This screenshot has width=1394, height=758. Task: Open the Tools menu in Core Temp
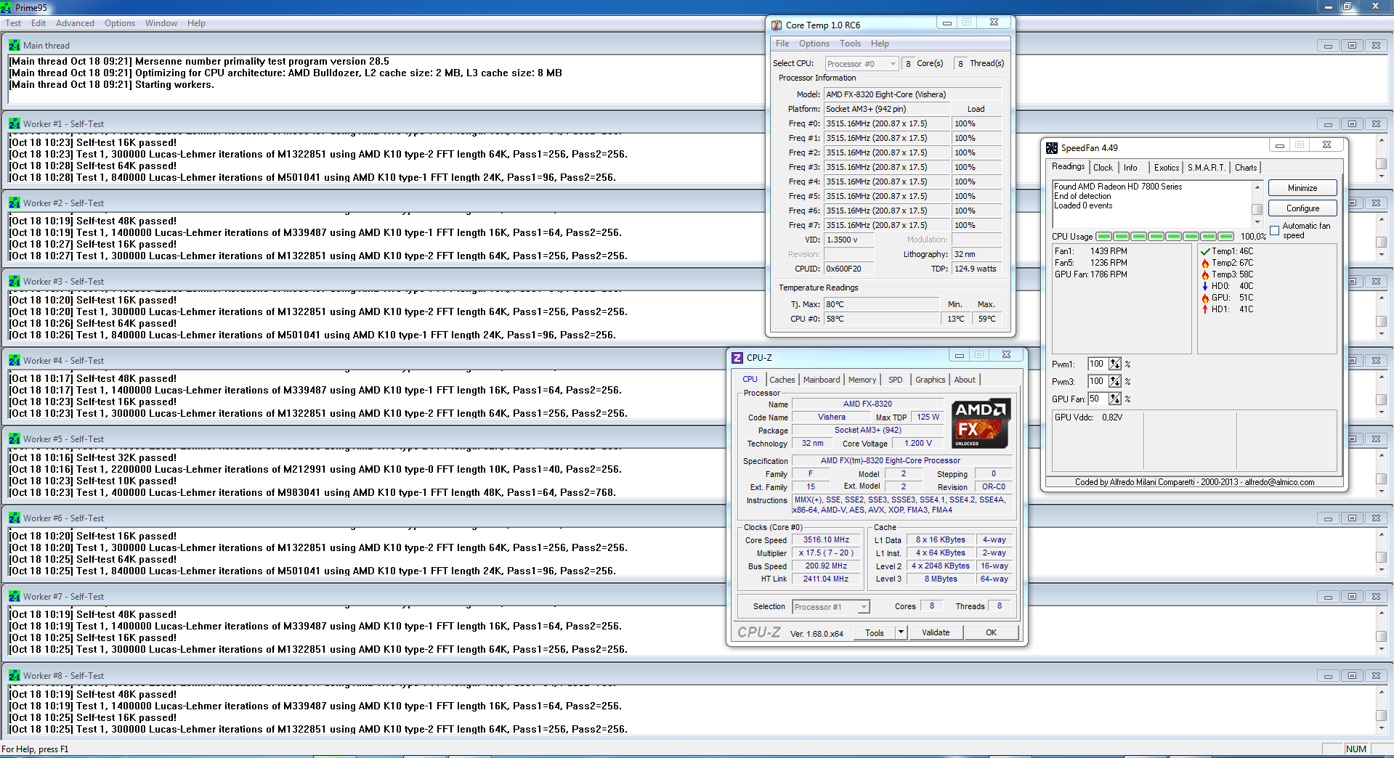pos(851,44)
